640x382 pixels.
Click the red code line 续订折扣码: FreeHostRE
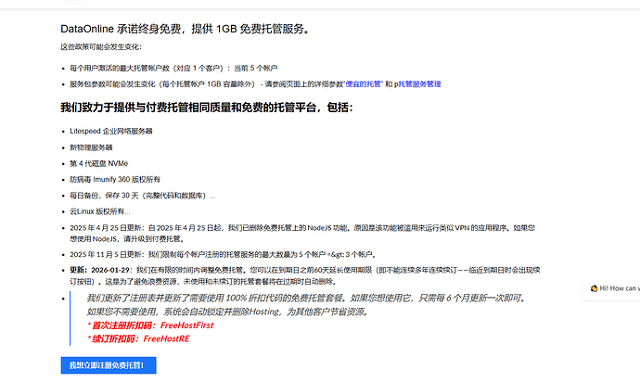(138, 338)
